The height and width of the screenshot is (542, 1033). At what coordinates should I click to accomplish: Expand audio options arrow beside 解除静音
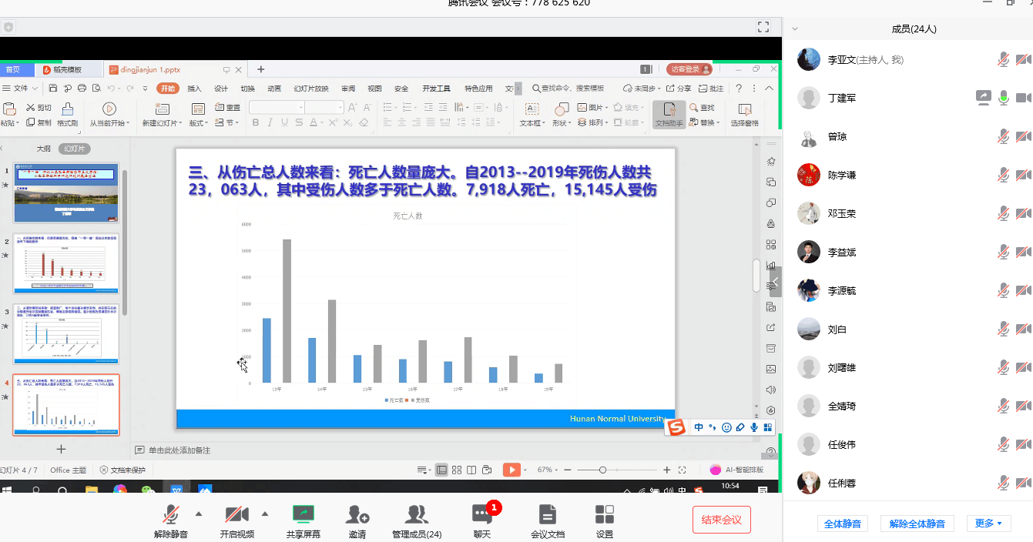point(199,514)
